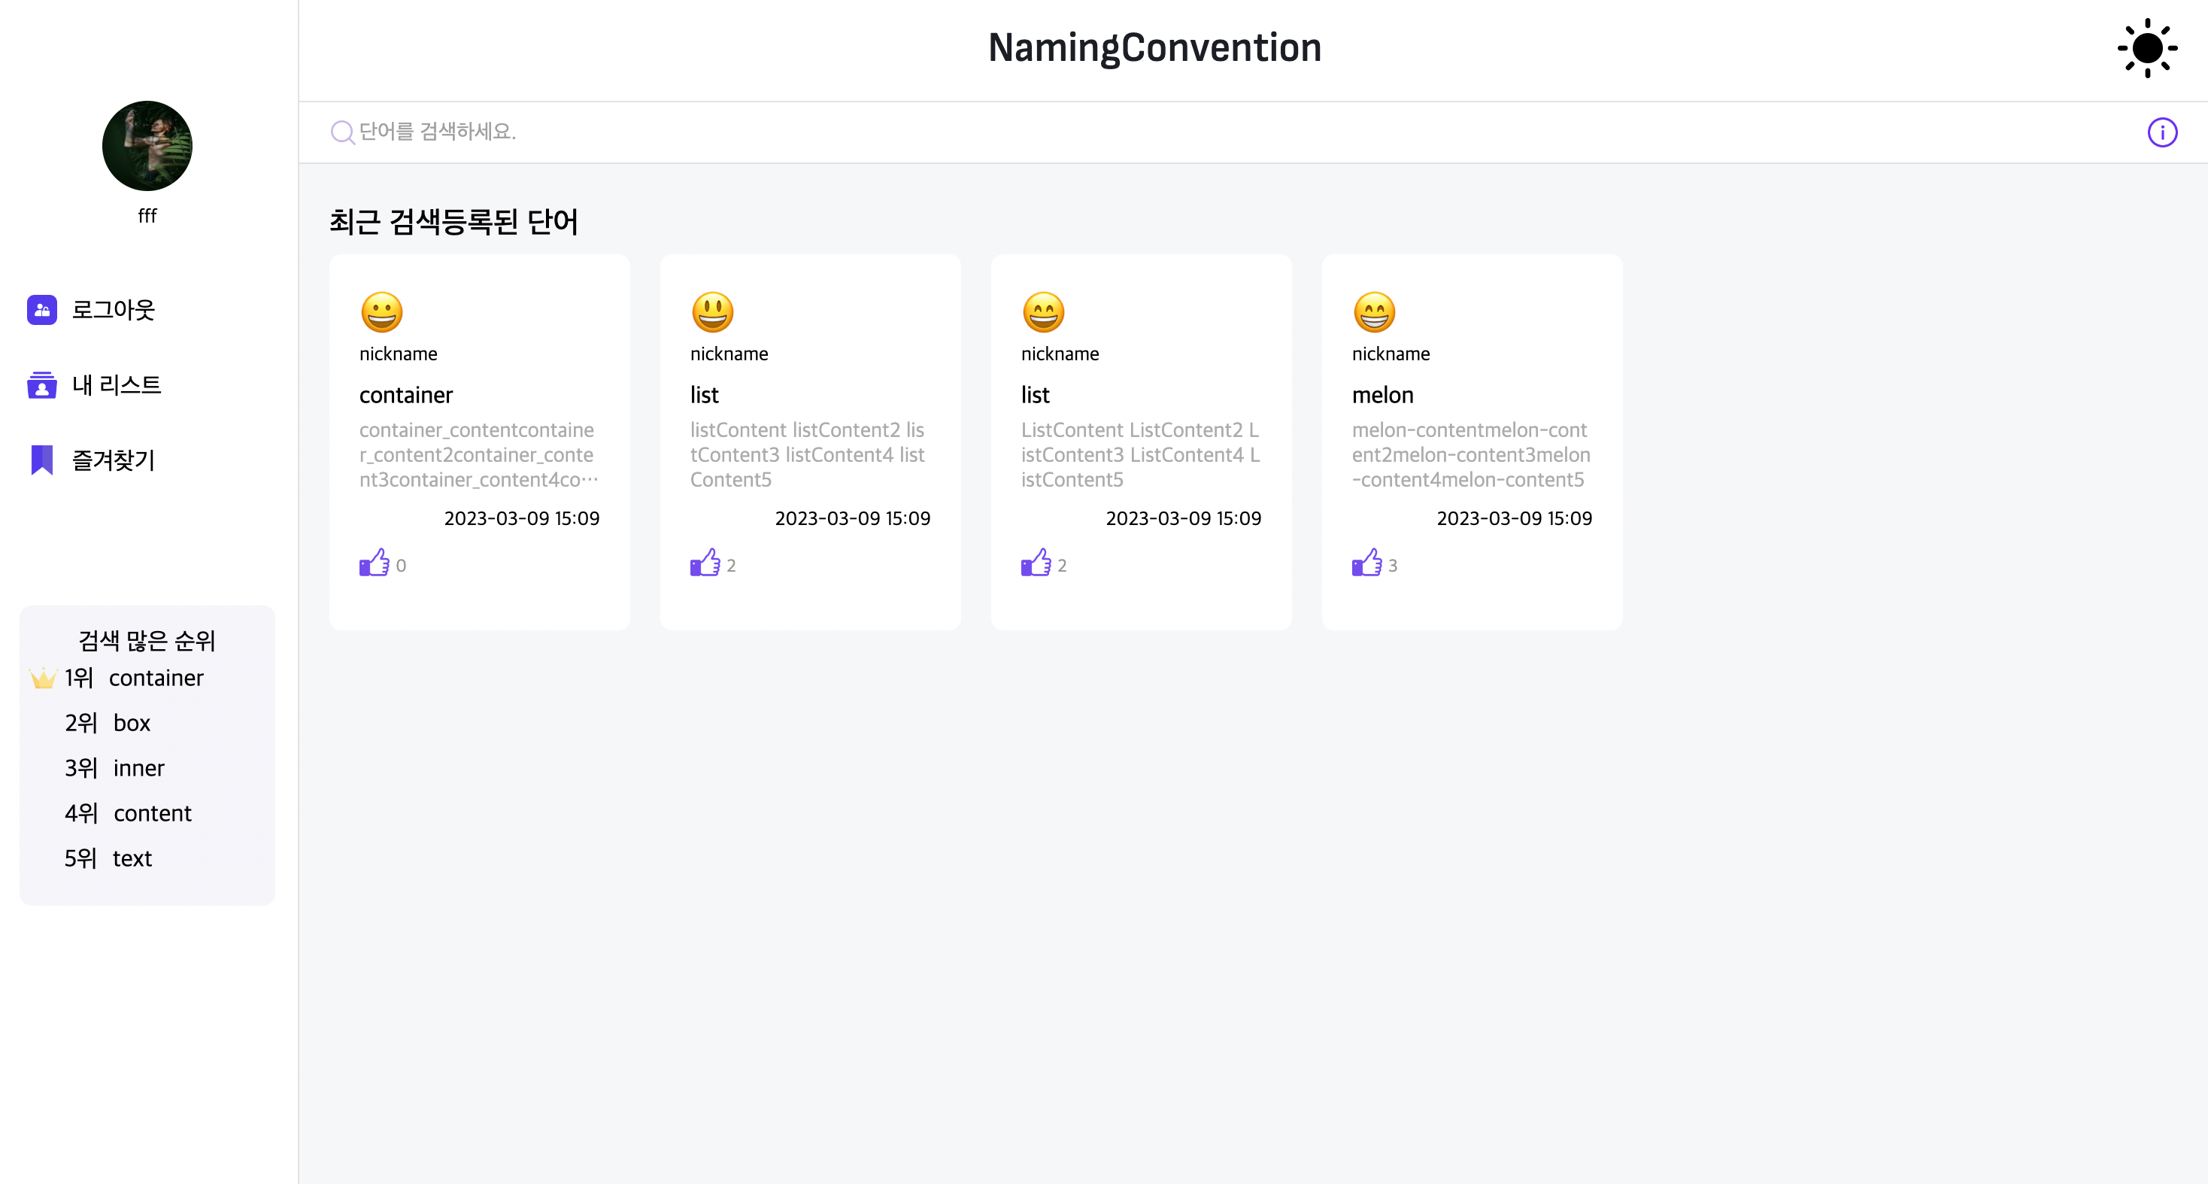
Task: Click the grinning emoji on the melon card
Action: 1374,312
